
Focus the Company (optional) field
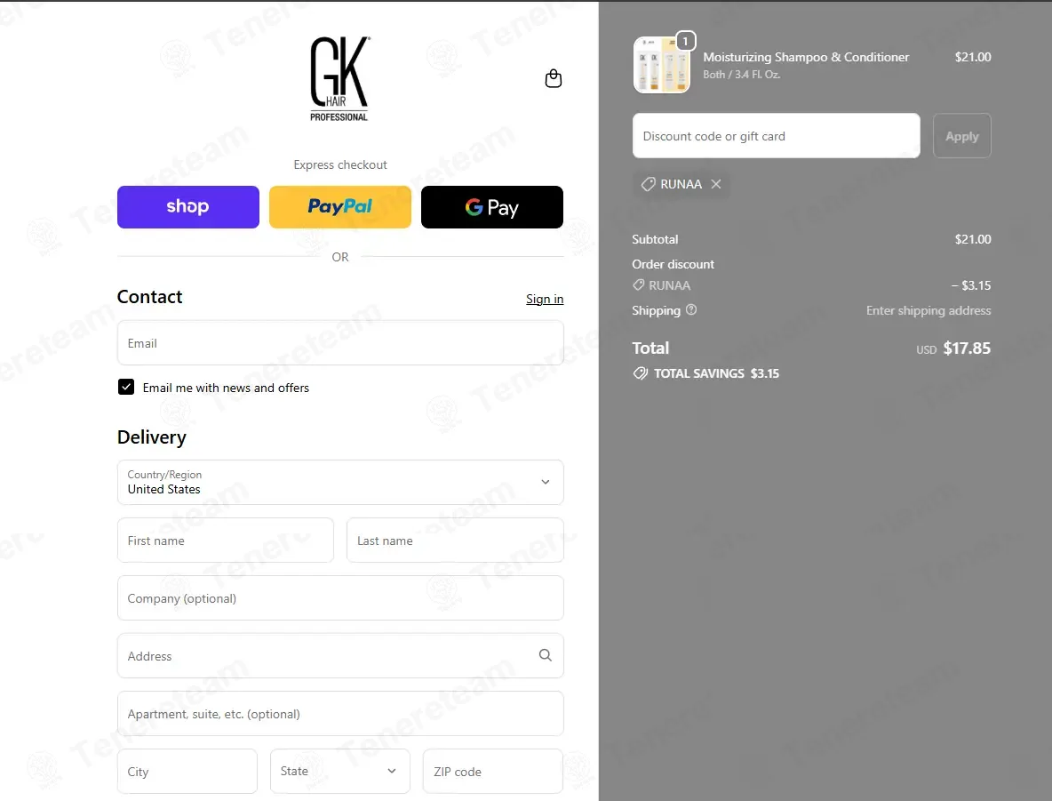click(x=340, y=597)
